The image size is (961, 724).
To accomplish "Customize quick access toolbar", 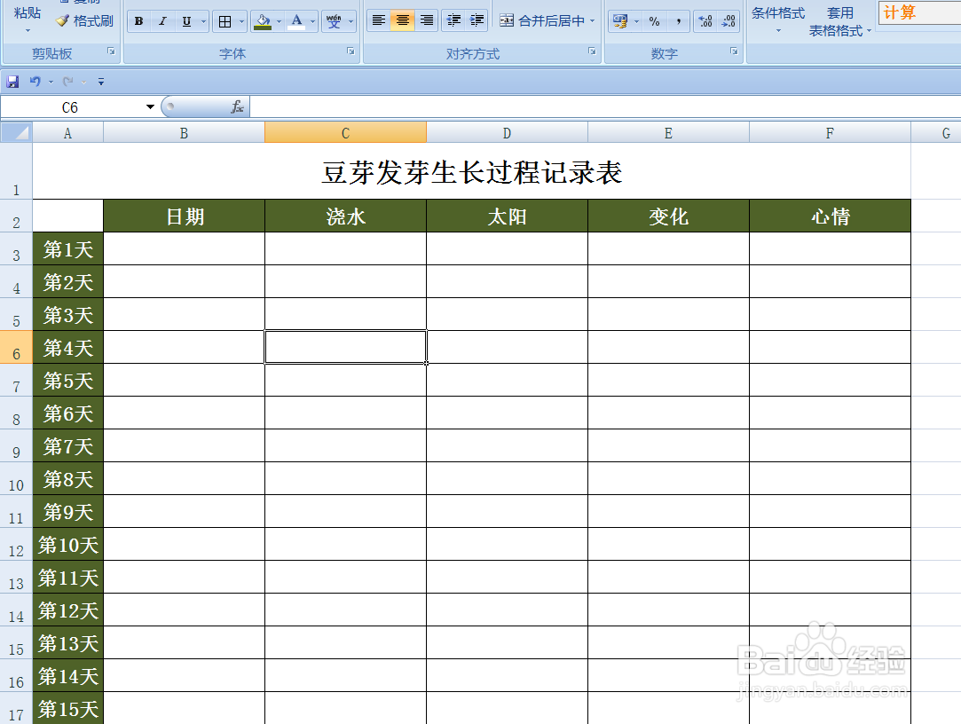I will tap(101, 82).
